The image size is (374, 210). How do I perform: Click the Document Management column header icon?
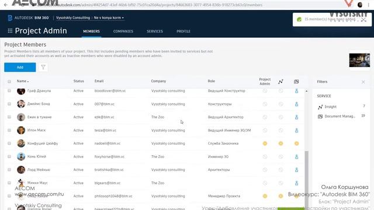pyautogui.click(x=296, y=82)
